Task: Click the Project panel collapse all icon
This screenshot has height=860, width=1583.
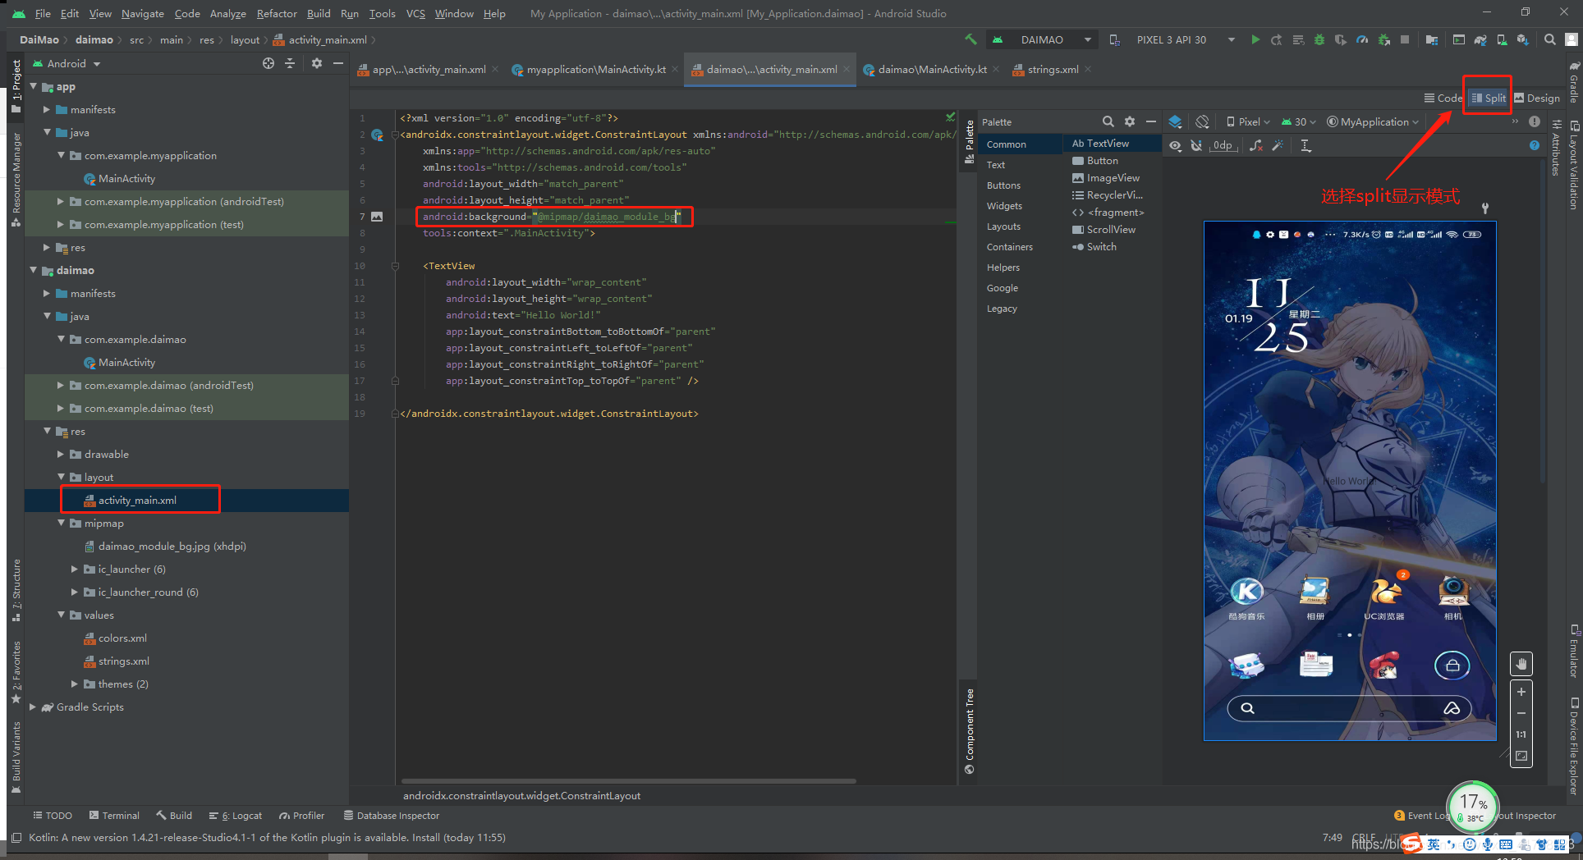Action: pos(290,63)
